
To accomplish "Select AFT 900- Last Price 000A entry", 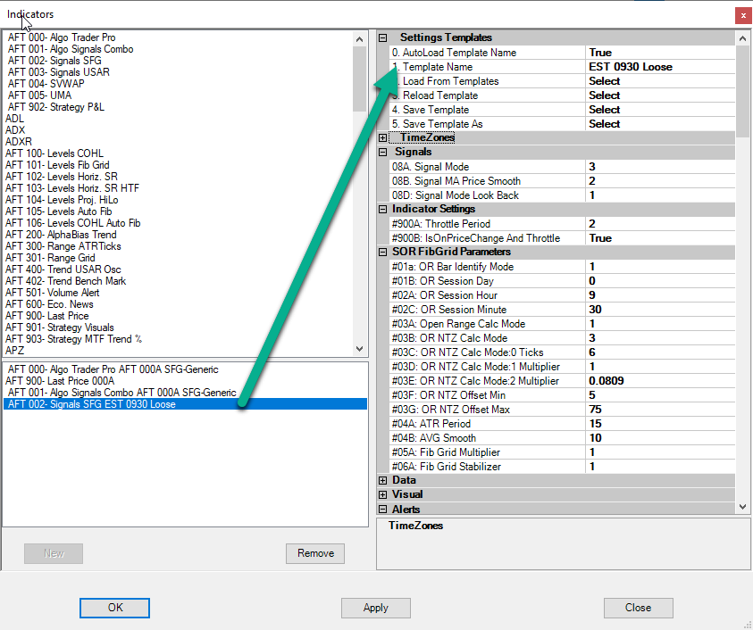I will [60, 381].
